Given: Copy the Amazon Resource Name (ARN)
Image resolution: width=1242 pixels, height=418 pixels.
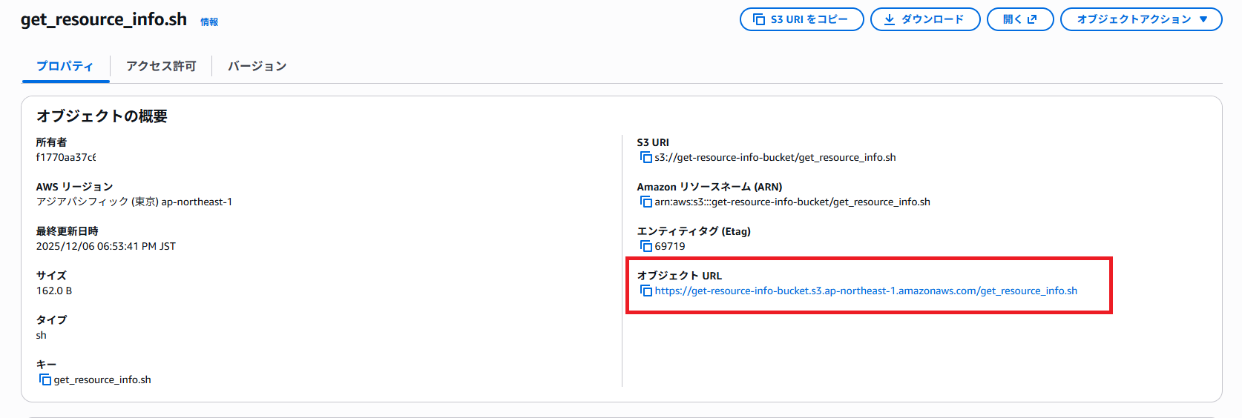Looking at the screenshot, I should pyautogui.click(x=645, y=202).
